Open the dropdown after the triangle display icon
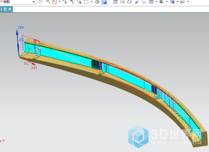The image size is (209, 152). click(x=188, y=2)
